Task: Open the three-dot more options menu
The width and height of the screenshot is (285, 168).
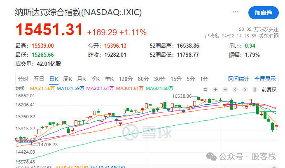Action: [x=236, y=12]
